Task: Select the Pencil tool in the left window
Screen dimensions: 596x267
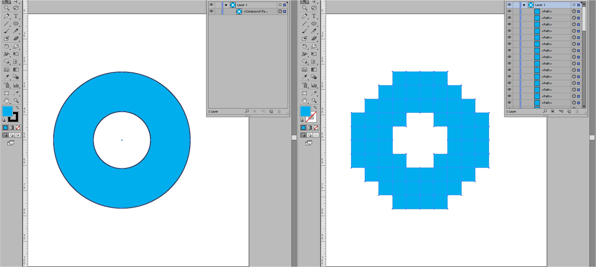Action: pos(16,31)
